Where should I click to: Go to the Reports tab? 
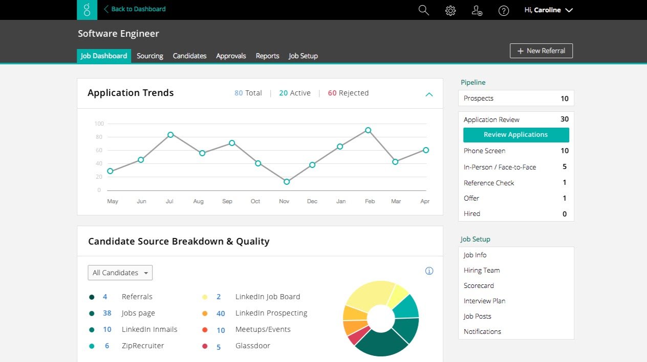tap(267, 56)
